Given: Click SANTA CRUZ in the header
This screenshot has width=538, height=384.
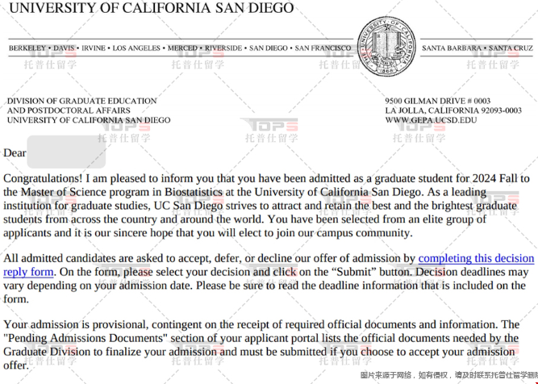Looking at the screenshot, I should point(511,48).
